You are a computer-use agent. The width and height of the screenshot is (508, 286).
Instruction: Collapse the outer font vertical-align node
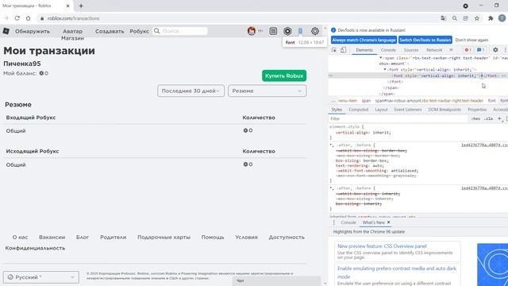click(385, 69)
